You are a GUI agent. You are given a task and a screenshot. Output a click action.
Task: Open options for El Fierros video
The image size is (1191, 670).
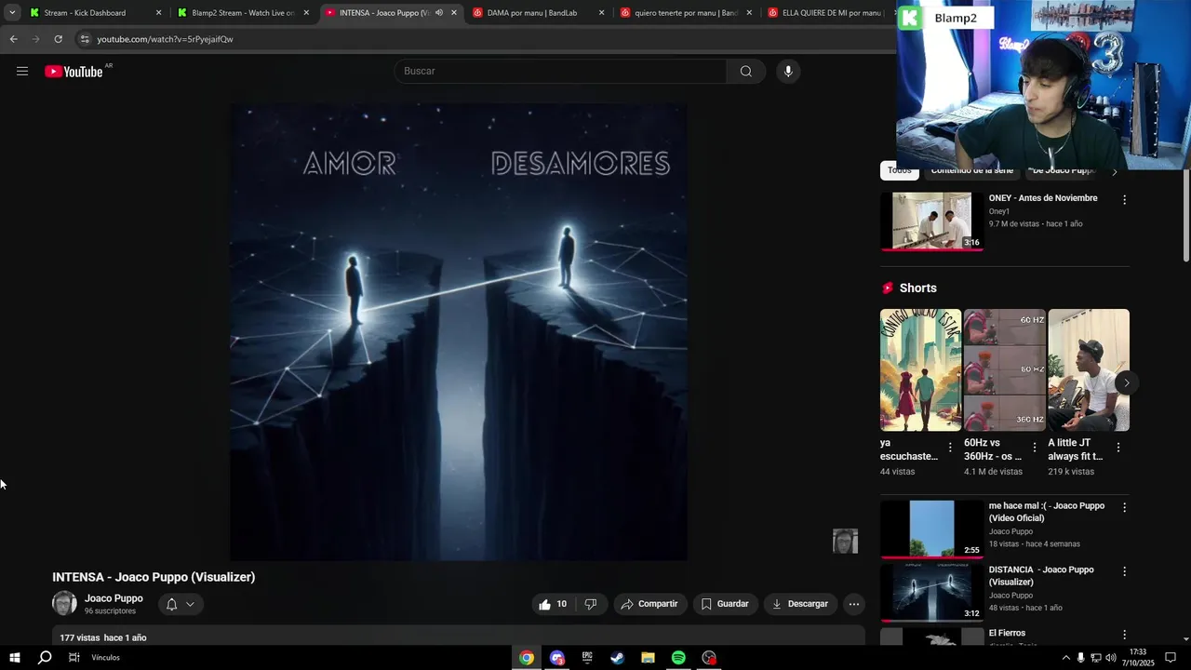click(x=1124, y=635)
